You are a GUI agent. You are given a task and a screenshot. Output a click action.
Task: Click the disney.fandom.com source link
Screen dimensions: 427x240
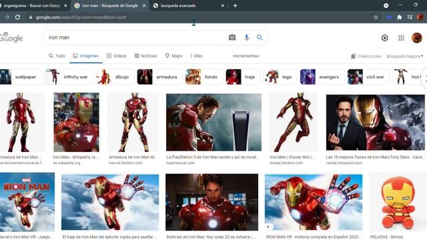point(286,163)
